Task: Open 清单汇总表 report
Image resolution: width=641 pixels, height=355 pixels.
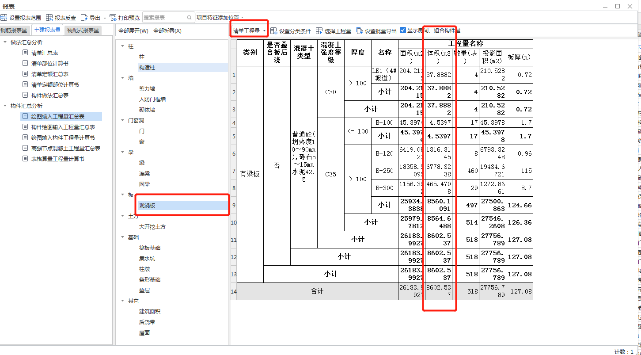Action: point(45,53)
